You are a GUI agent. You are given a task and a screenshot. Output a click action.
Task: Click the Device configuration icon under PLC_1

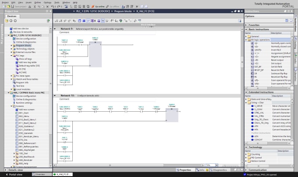point(14,39)
